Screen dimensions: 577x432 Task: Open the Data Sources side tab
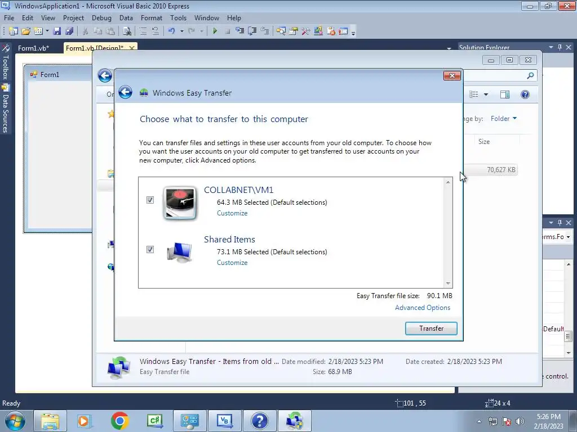pyautogui.click(x=5, y=109)
